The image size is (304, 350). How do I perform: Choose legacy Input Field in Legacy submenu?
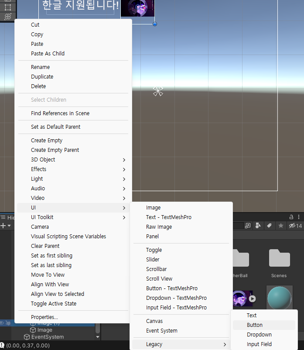pyautogui.click(x=264, y=344)
